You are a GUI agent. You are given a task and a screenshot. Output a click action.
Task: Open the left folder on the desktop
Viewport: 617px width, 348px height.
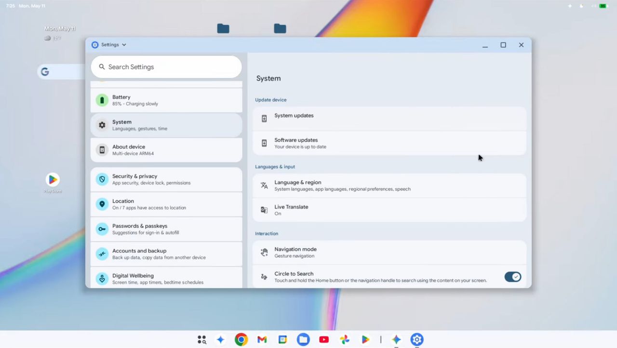pos(223,28)
